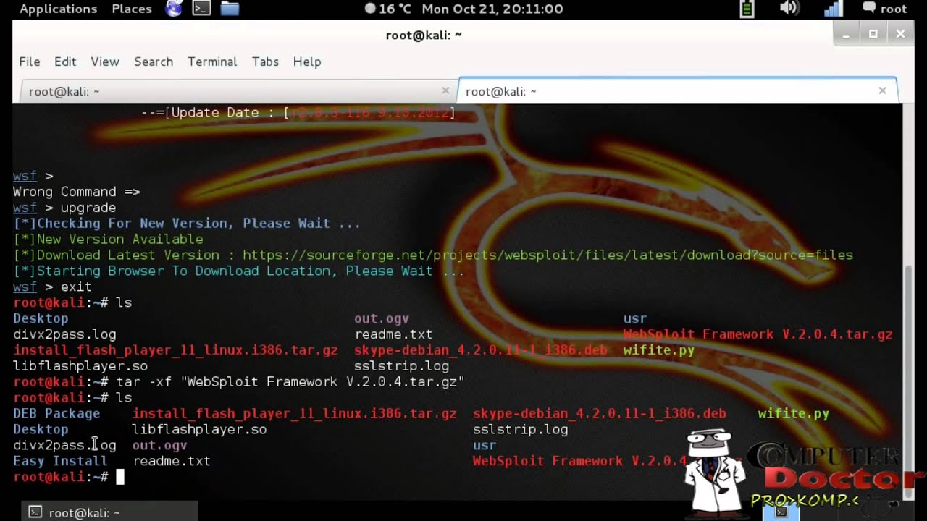Open the Search menu
Screen dimensions: 927x521
pos(154,62)
